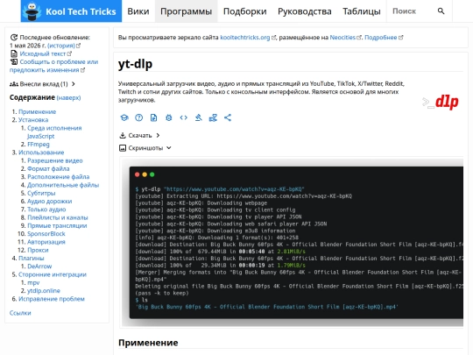Image resolution: width=473 pixels, height=355 pixels.
Task: Jump to Только аудио section
Action: click(46, 209)
